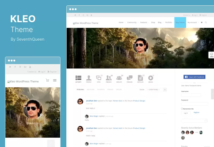Click into the Username input field
The height and width of the screenshot is (147, 214).
tap(191, 95)
